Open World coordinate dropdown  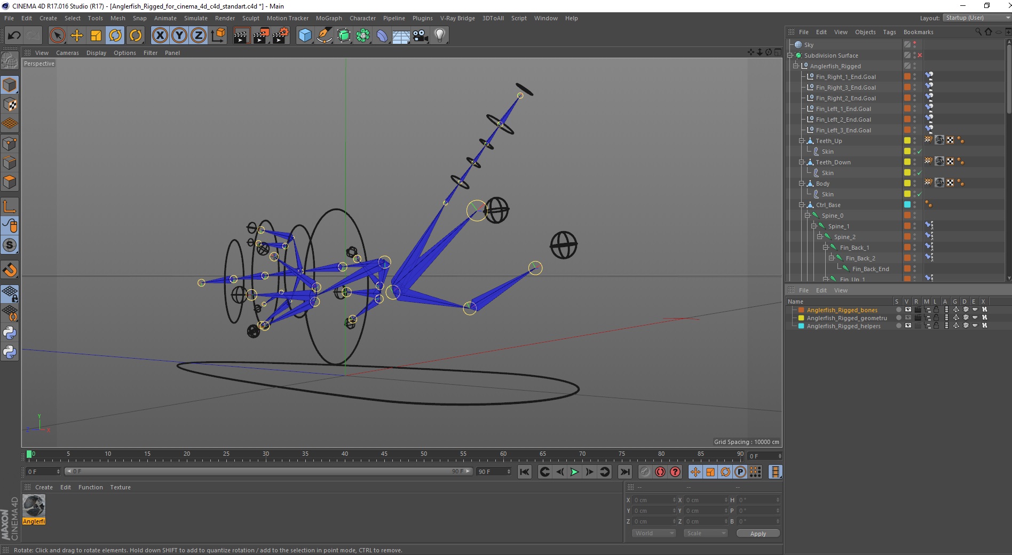(x=653, y=533)
